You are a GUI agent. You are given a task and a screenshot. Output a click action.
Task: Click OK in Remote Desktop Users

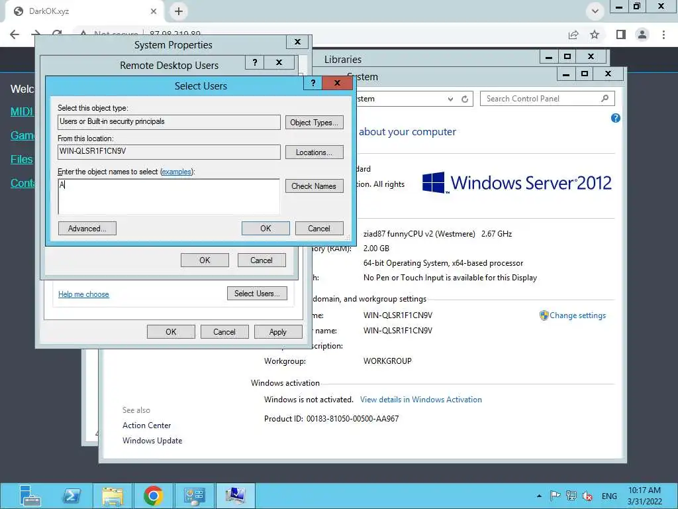(205, 260)
